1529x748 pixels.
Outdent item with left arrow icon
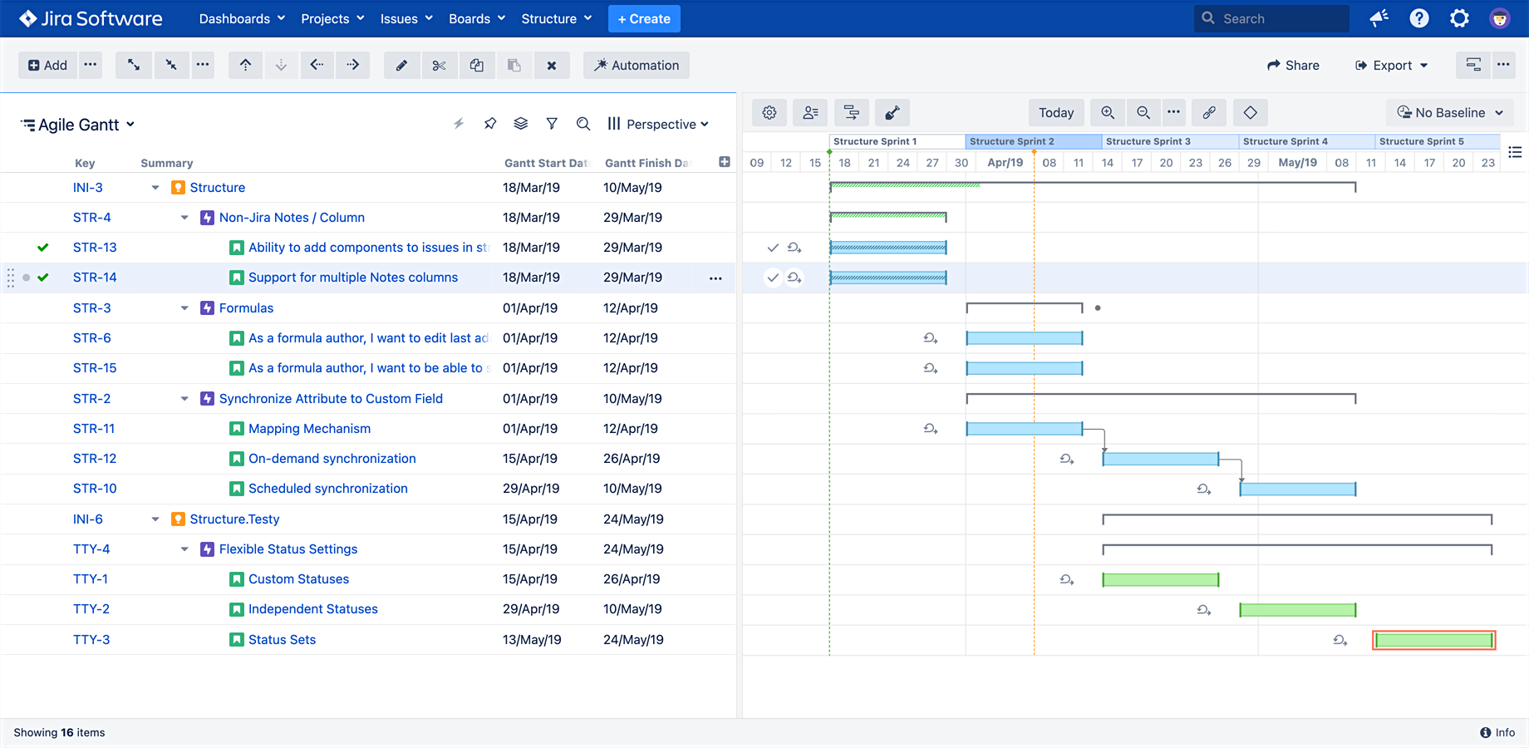click(317, 65)
